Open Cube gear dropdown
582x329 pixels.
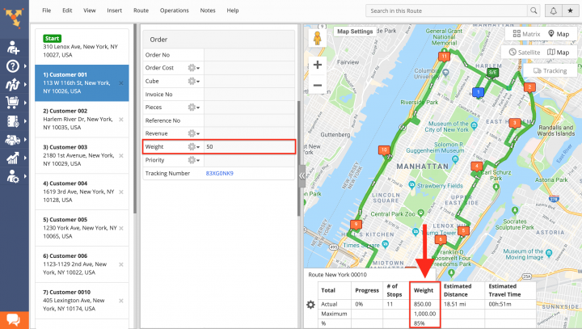pyautogui.click(x=193, y=81)
